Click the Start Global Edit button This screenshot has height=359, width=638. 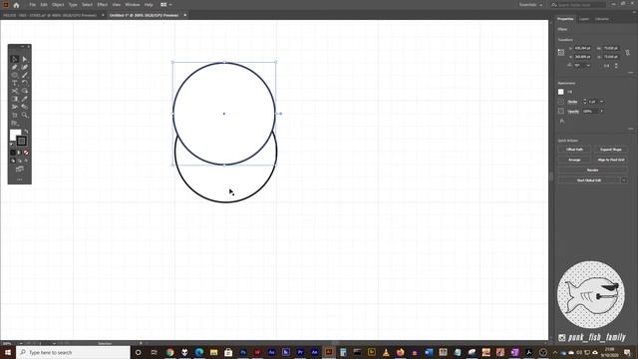coord(589,180)
